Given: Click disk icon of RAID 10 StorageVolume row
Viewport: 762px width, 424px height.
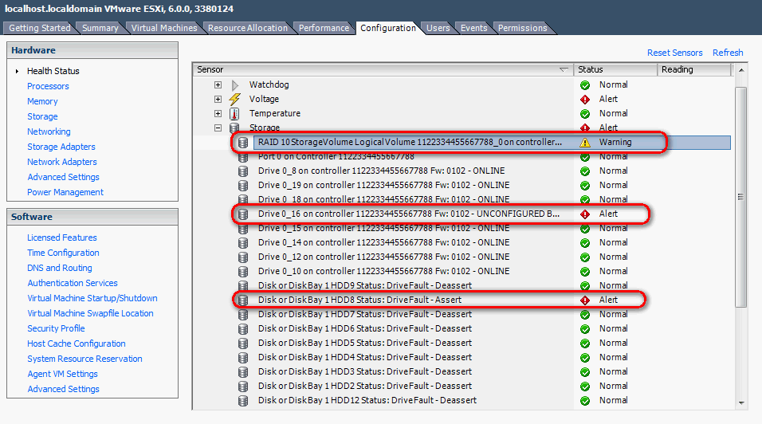Looking at the screenshot, I should (243, 143).
